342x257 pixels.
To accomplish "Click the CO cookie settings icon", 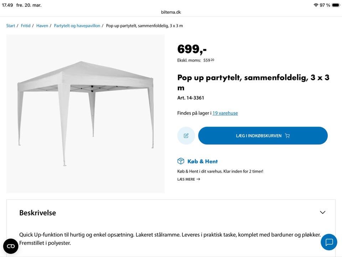I will click(11, 246).
